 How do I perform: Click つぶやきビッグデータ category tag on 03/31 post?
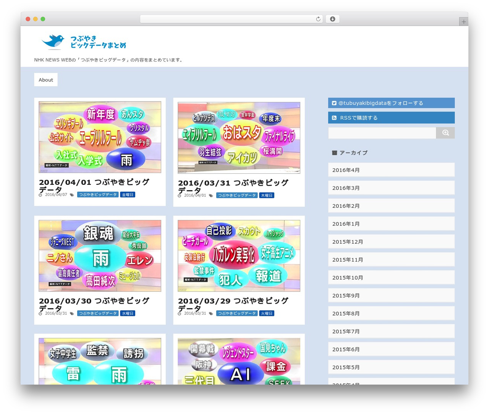(x=237, y=196)
